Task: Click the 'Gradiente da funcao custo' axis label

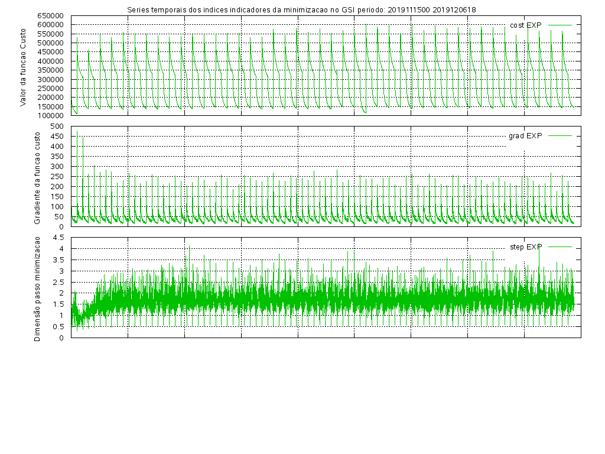Action: [x=37, y=177]
